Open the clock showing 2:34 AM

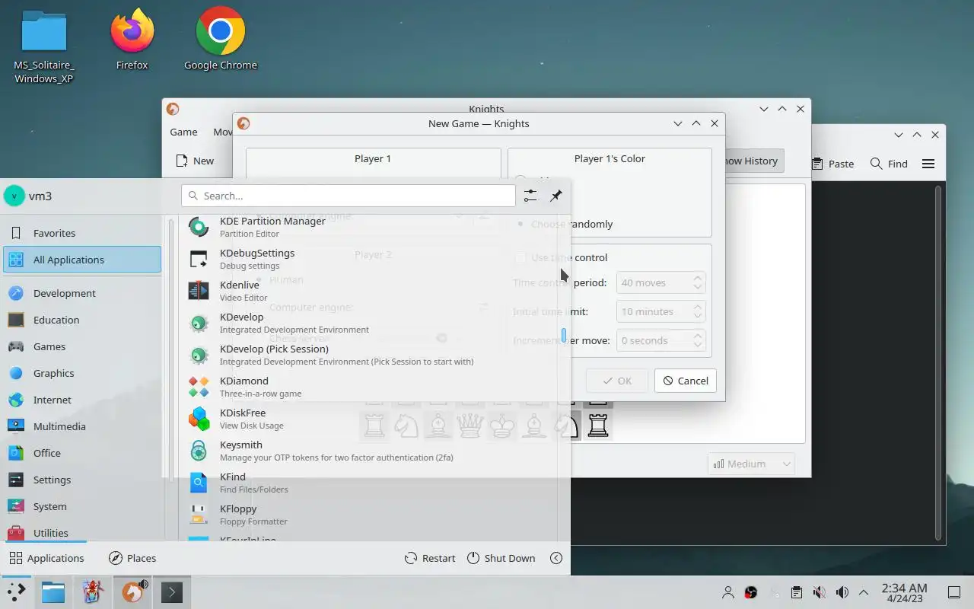click(x=904, y=592)
